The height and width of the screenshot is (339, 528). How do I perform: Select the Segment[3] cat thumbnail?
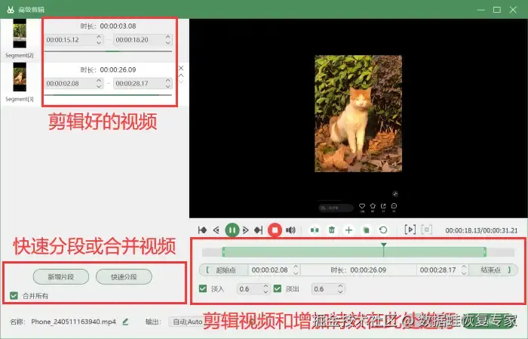pos(20,77)
